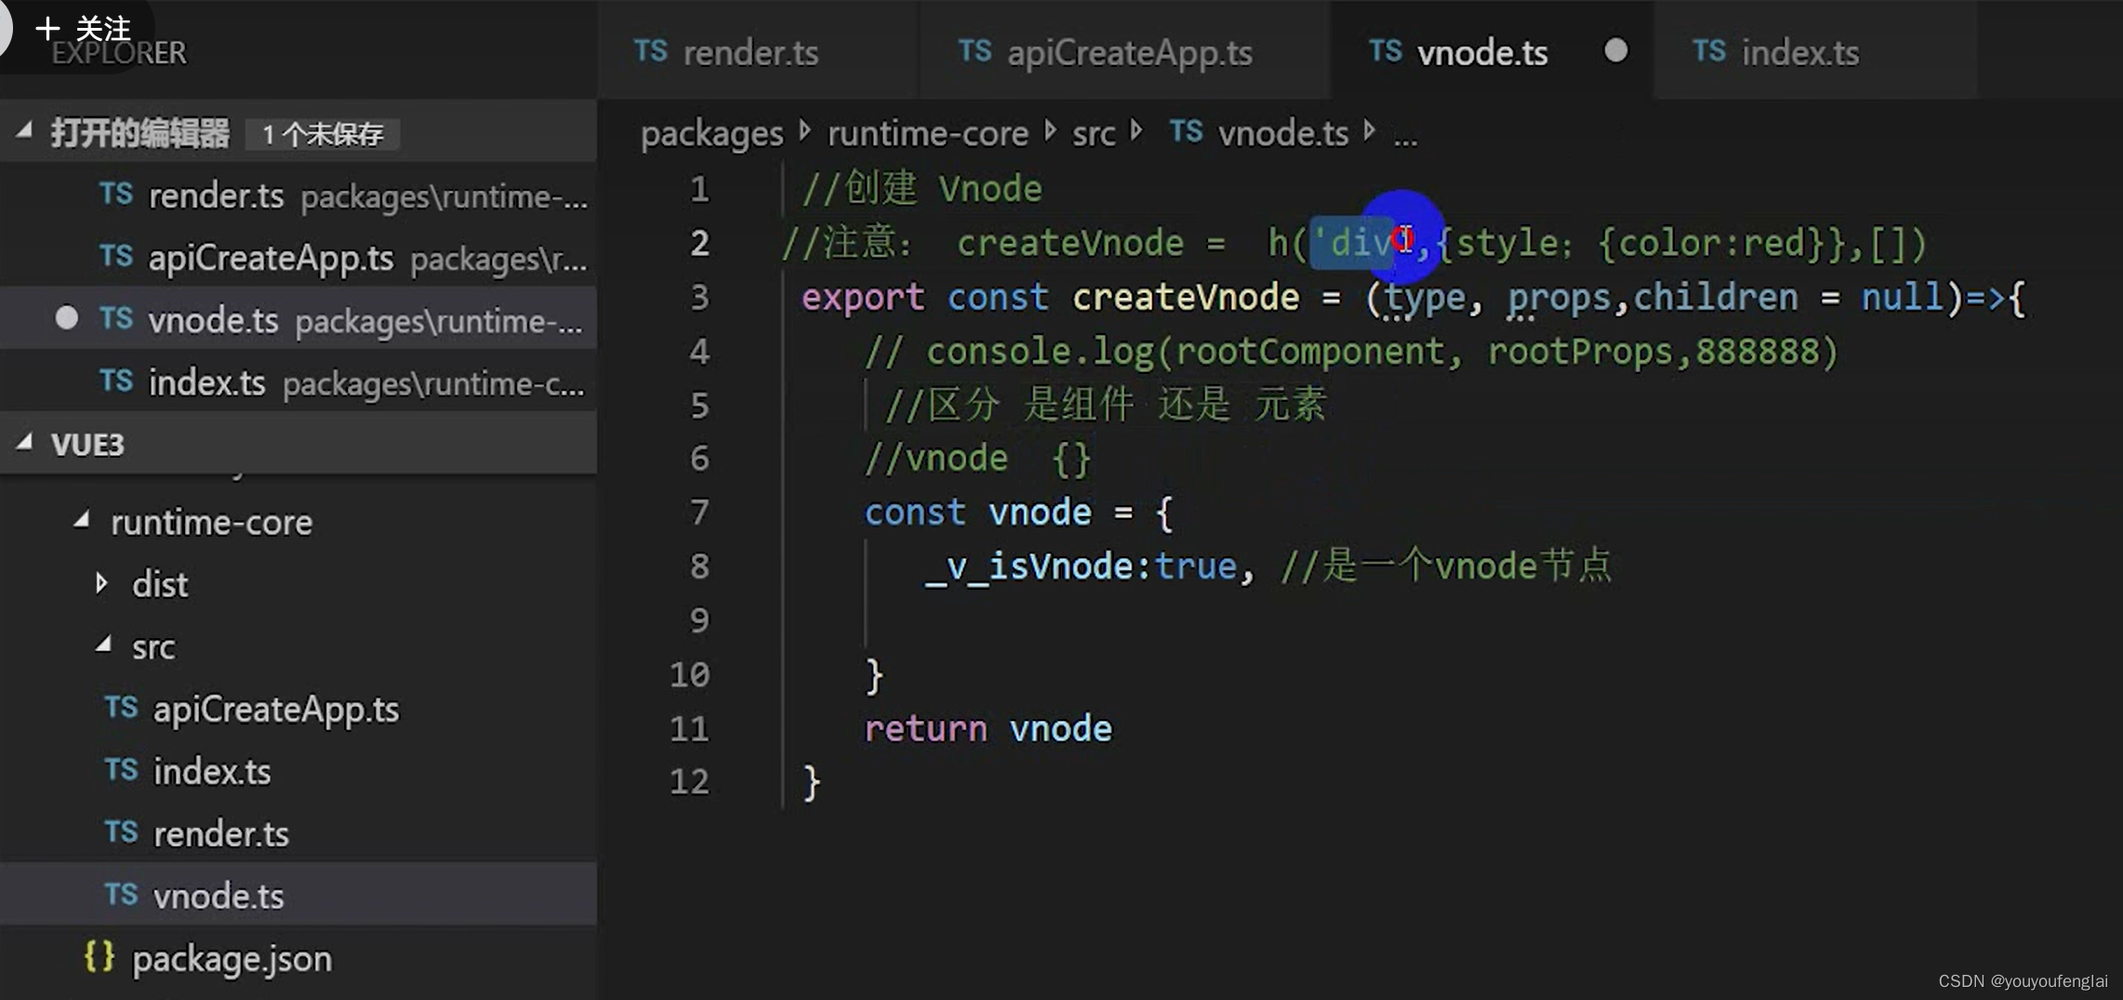The width and height of the screenshot is (2123, 1000).
Task: Click 'return' keyword on line 11
Action: click(926, 729)
